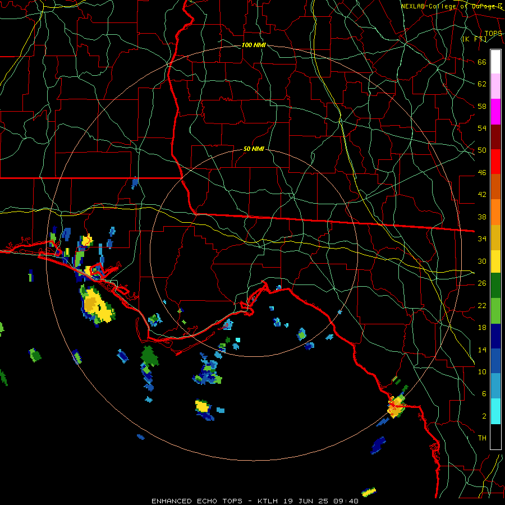
Task: Click the '[K FT]' units label
Action: tap(474, 39)
